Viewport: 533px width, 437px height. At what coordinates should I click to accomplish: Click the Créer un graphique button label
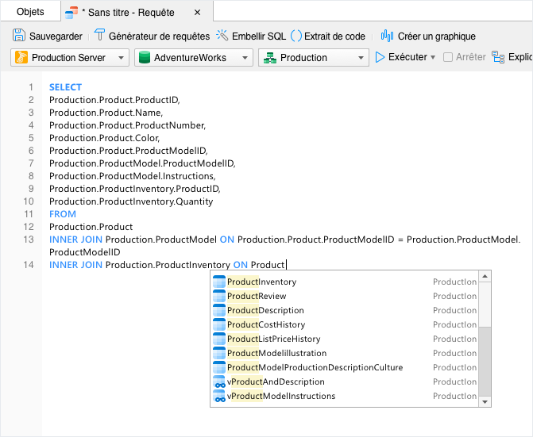tap(436, 36)
